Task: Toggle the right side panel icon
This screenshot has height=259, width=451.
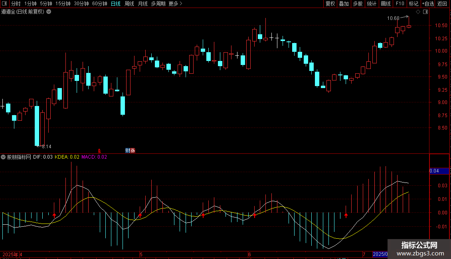Action: 425,12
